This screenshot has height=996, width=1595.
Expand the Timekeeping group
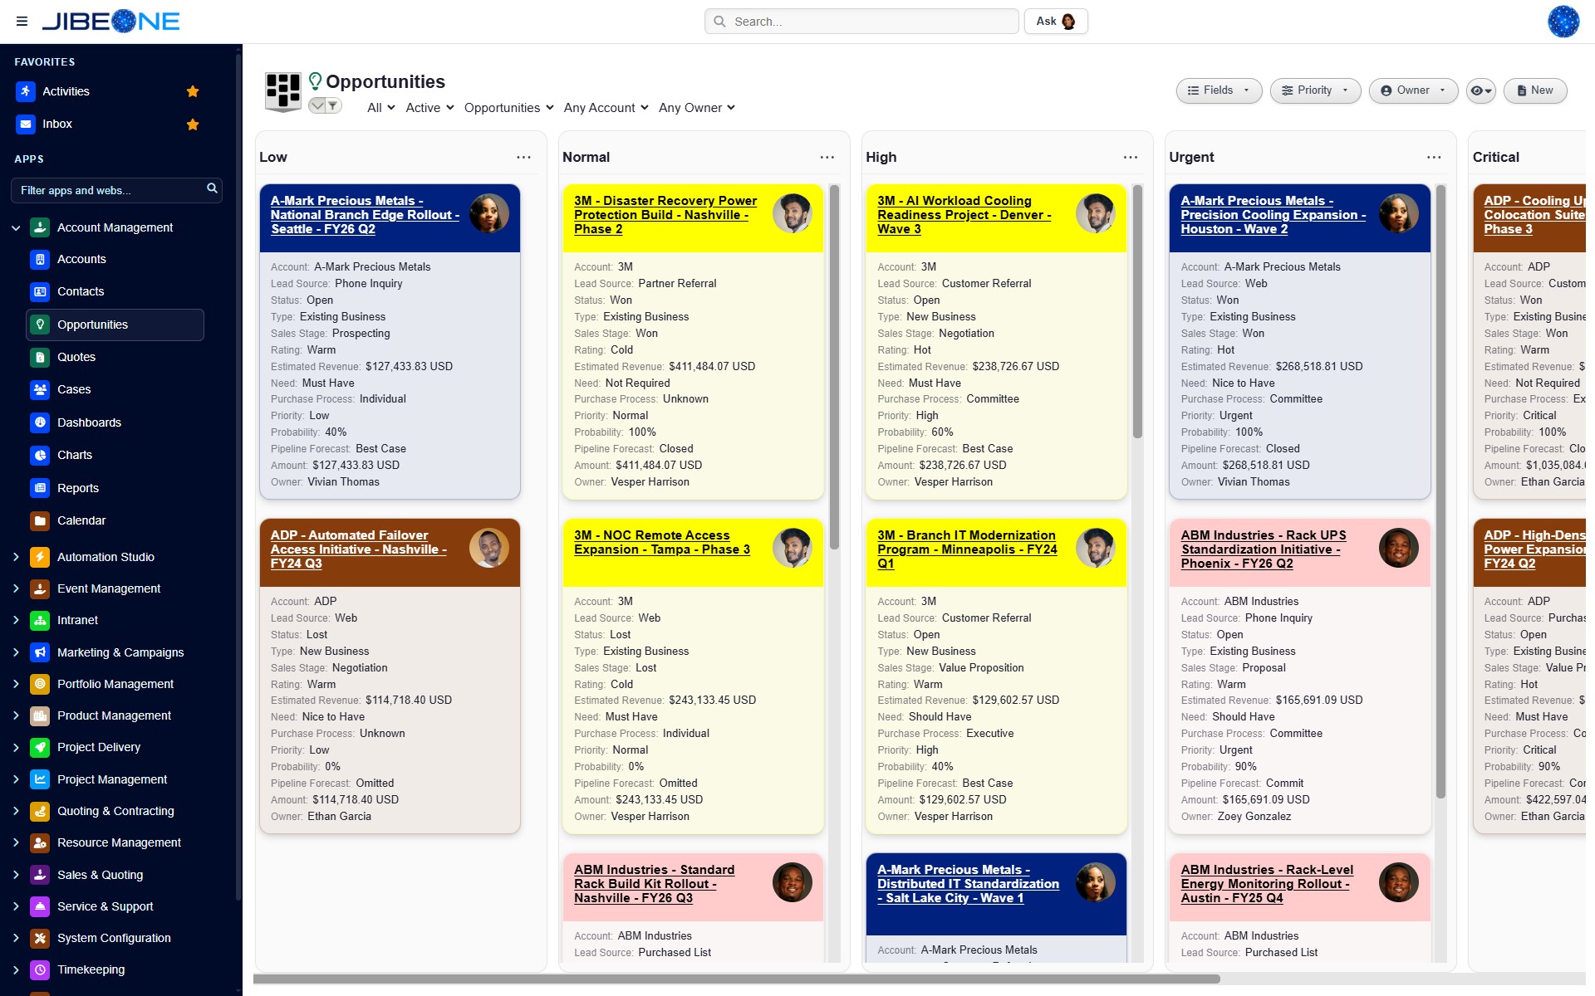tap(16, 969)
